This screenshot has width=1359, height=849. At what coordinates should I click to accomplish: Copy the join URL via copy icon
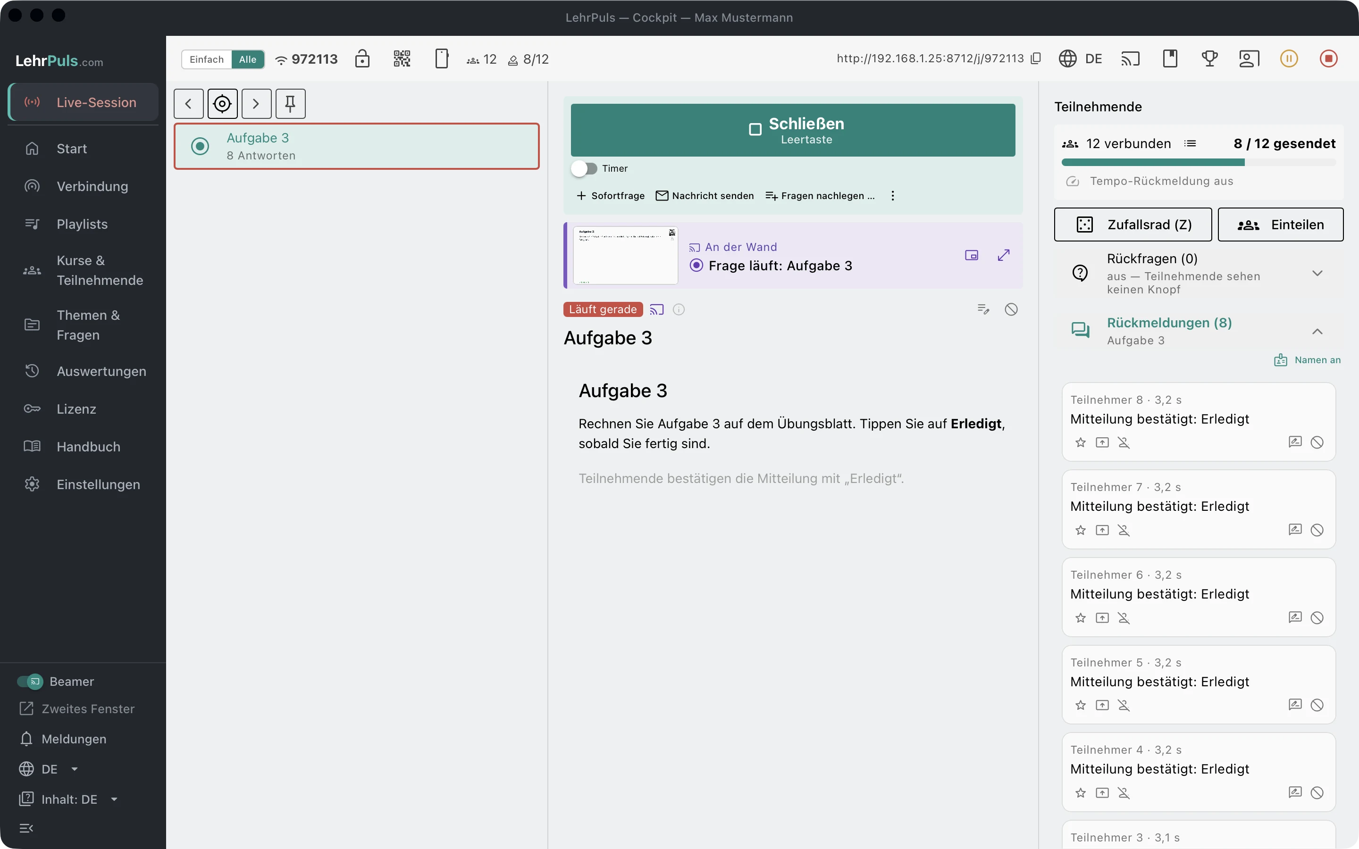click(x=1036, y=58)
